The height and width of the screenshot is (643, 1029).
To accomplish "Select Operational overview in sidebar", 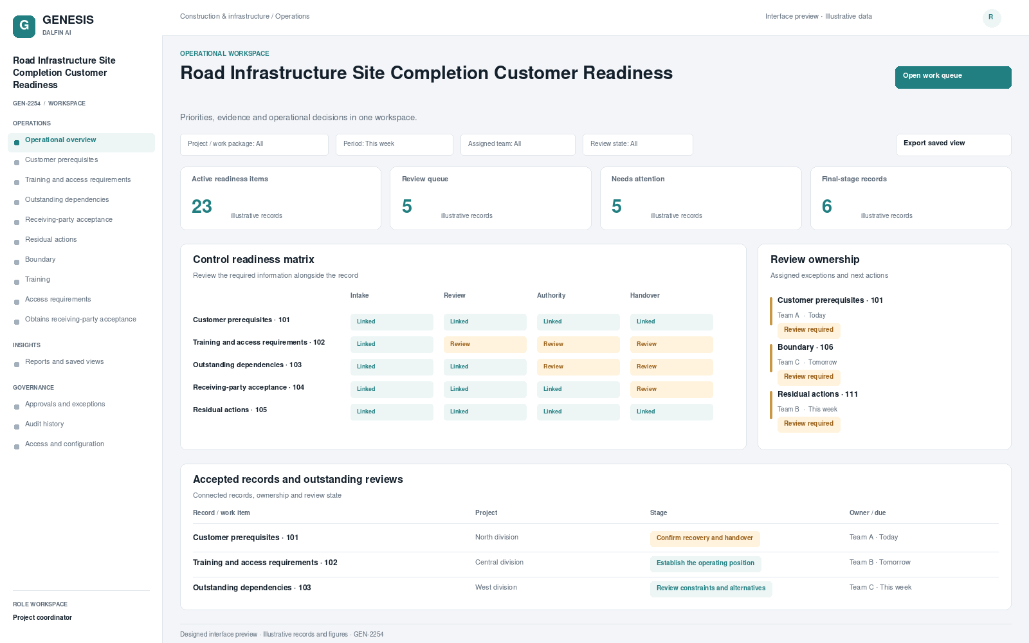I will point(81,143).
